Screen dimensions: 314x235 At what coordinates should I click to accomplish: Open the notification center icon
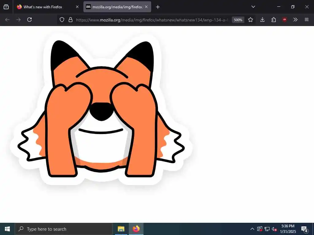tap(304, 229)
